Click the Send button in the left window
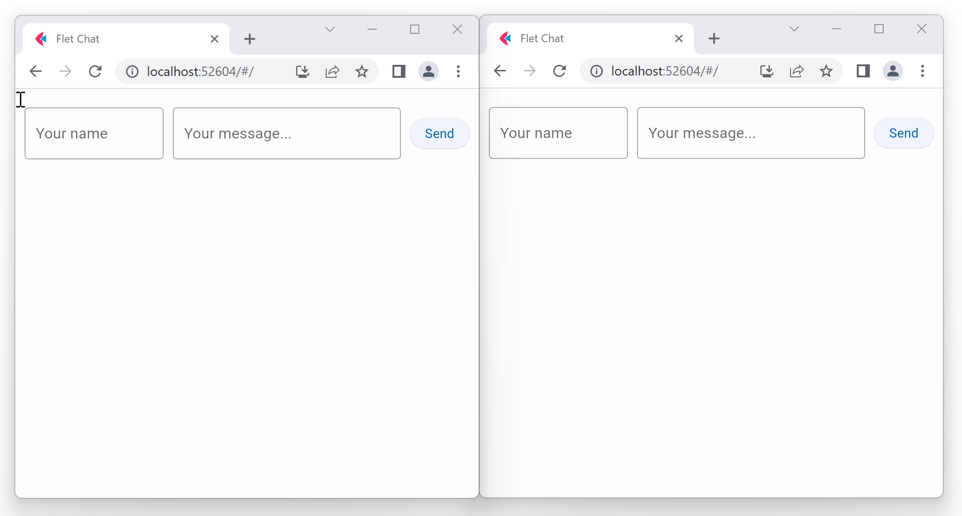 point(439,133)
